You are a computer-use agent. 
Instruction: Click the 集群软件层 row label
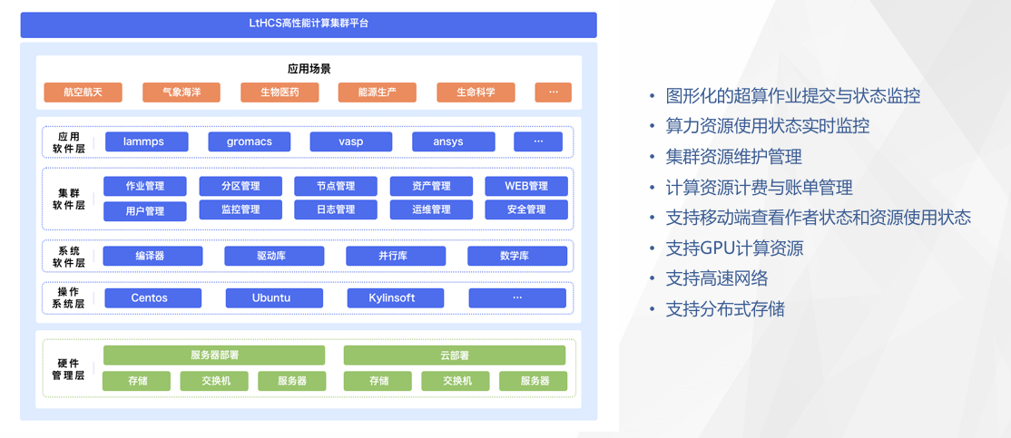68,199
